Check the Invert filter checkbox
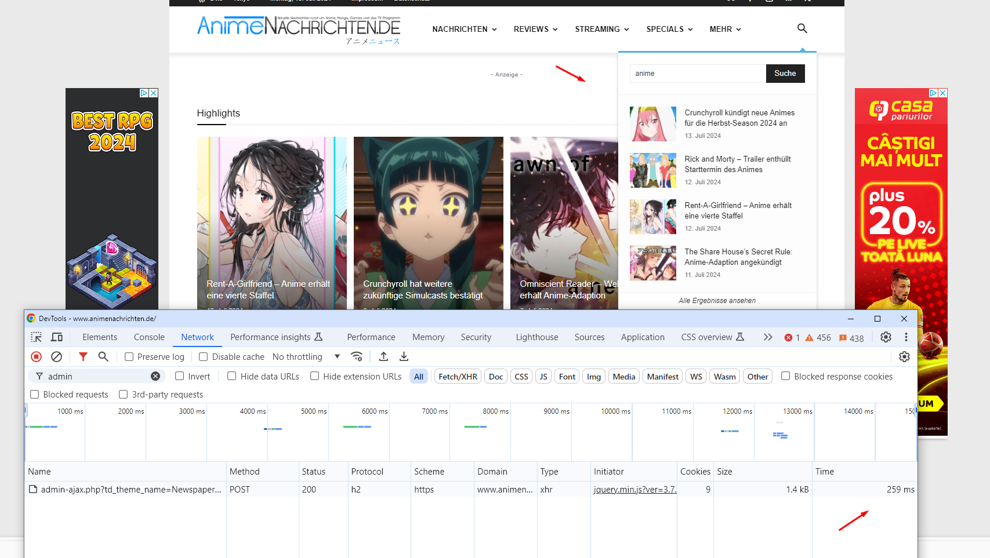Screen dimensions: 990x558 coord(180,376)
